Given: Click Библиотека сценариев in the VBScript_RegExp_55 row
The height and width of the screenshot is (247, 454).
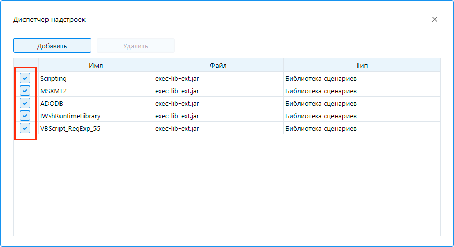Looking at the screenshot, I should [x=321, y=128].
